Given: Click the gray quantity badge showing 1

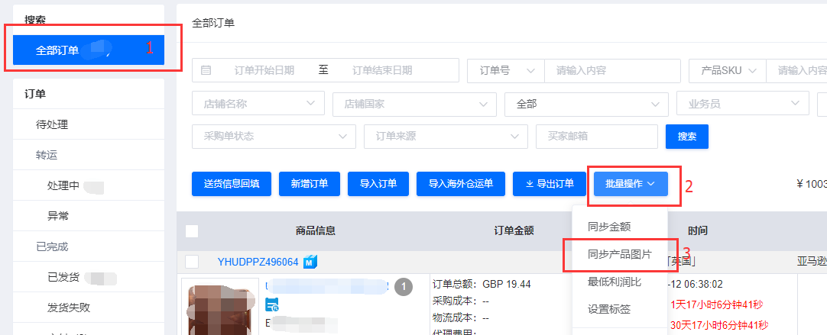Looking at the screenshot, I should (404, 287).
